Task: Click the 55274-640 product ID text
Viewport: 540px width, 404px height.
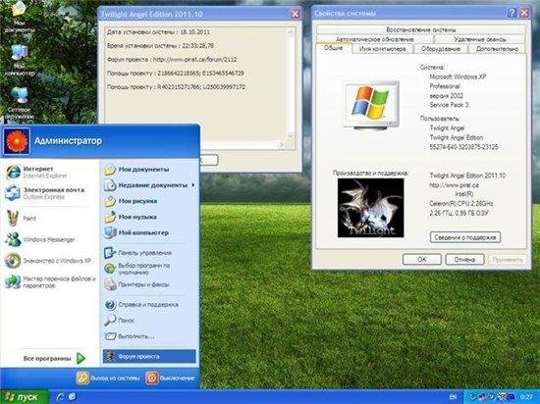Action: 463,147
